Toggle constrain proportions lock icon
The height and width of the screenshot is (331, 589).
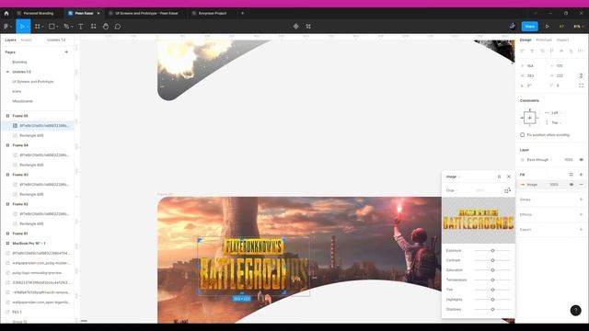point(581,75)
